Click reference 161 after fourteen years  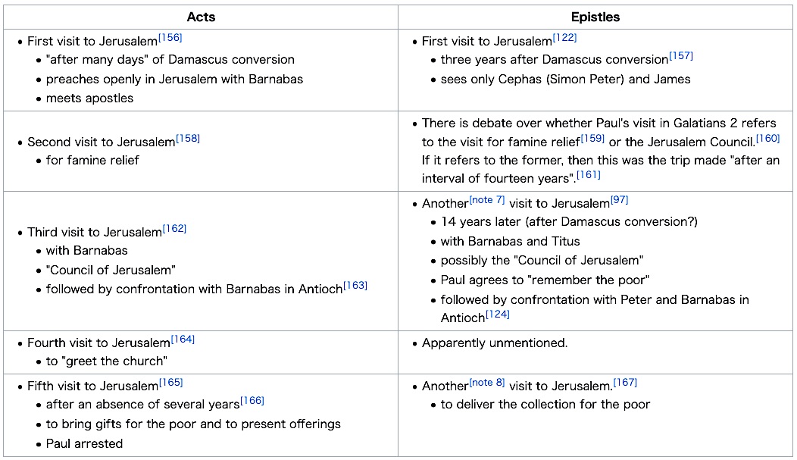pos(589,175)
